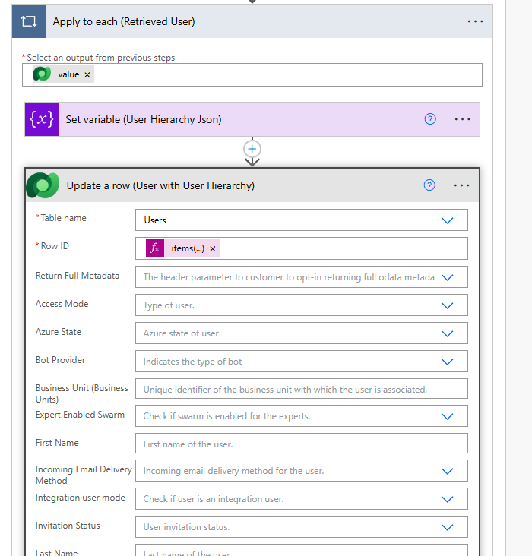Open Update a row ellipsis menu
Viewport: 532px width, 556px height.
[x=461, y=185]
